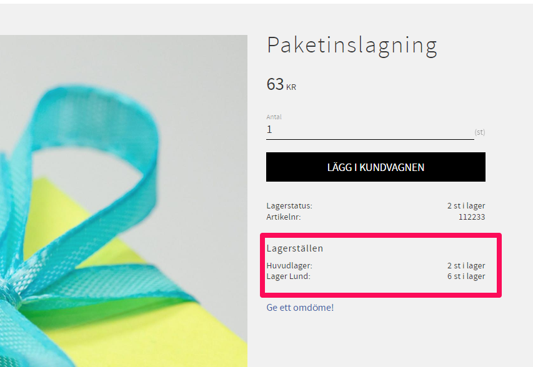
Task: Click the Lagerstatus label
Action: [289, 206]
